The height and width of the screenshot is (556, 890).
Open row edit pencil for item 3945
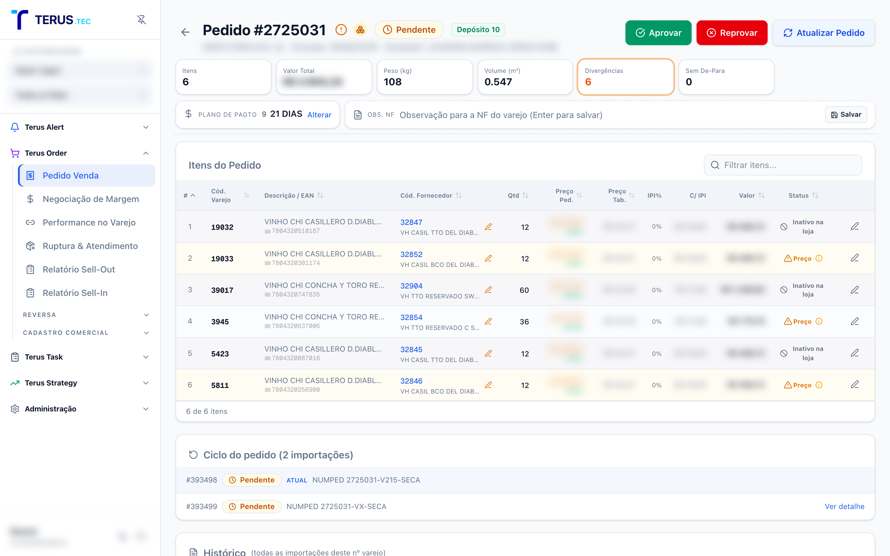click(855, 322)
